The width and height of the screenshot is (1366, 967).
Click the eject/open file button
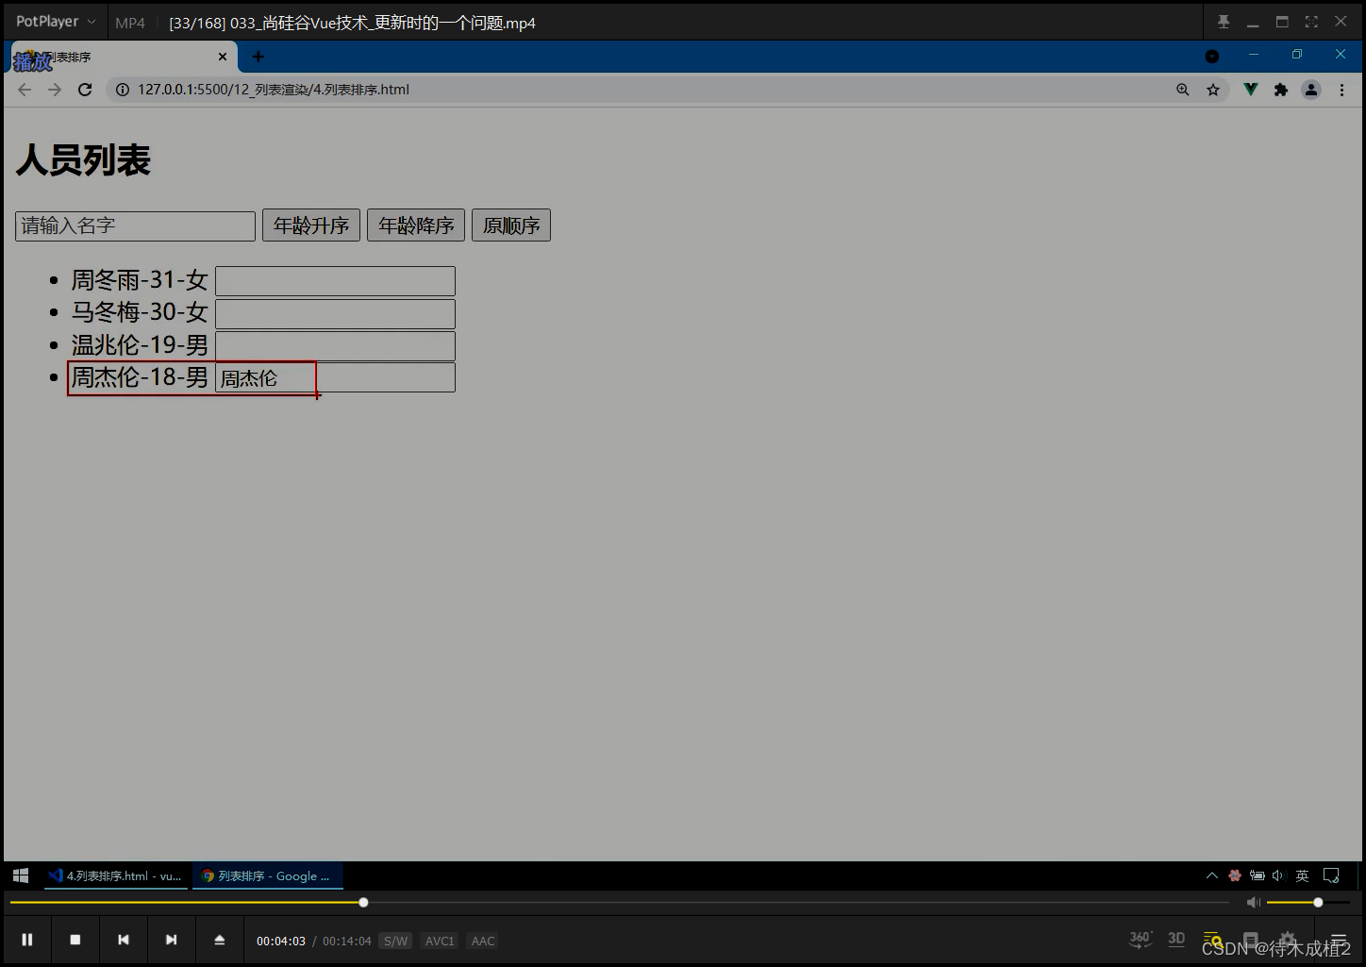(x=220, y=940)
